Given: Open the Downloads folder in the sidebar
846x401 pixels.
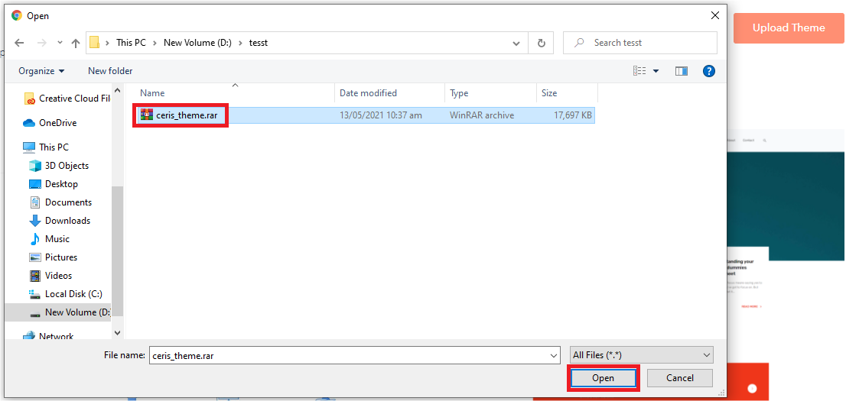Looking at the screenshot, I should point(67,221).
